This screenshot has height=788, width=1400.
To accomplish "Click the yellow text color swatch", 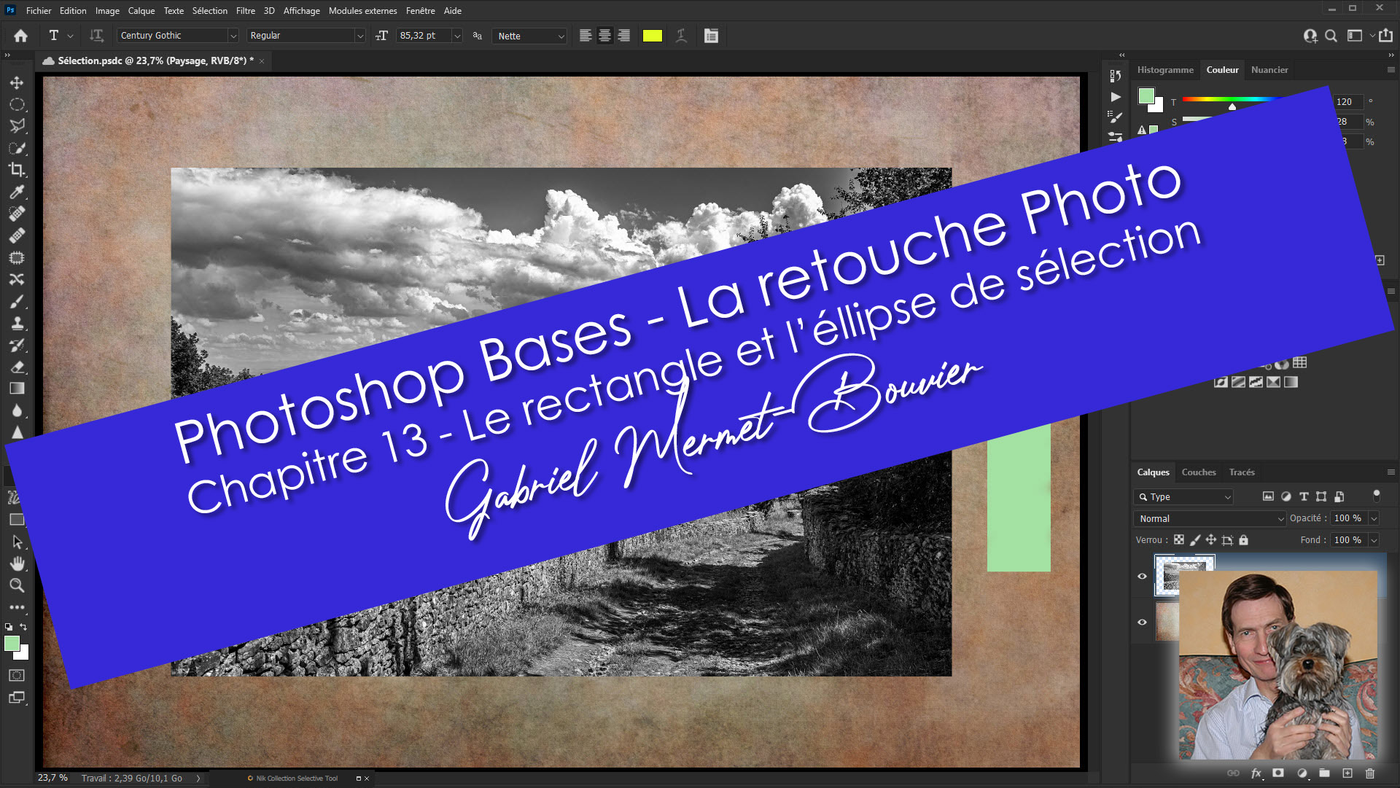I will [x=652, y=36].
